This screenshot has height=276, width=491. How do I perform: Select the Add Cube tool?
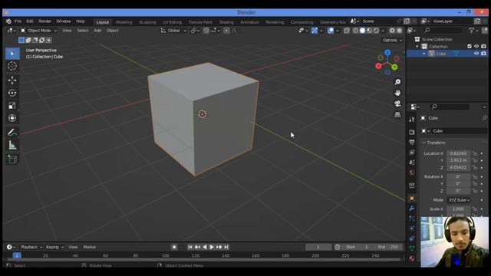click(x=12, y=159)
